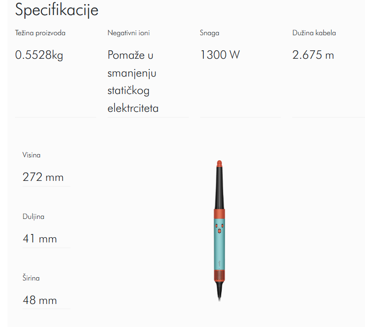Select the Snaga label
The width and height of the screenshot is (365, 327).
pos(210,33)
